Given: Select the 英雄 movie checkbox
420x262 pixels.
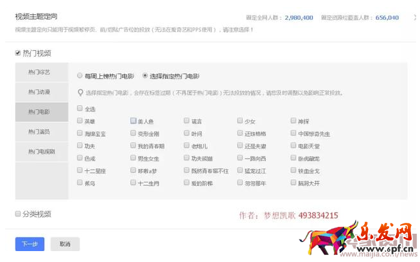Looking at the screenshot, I should pyautogui.click(x=79, y=121).
